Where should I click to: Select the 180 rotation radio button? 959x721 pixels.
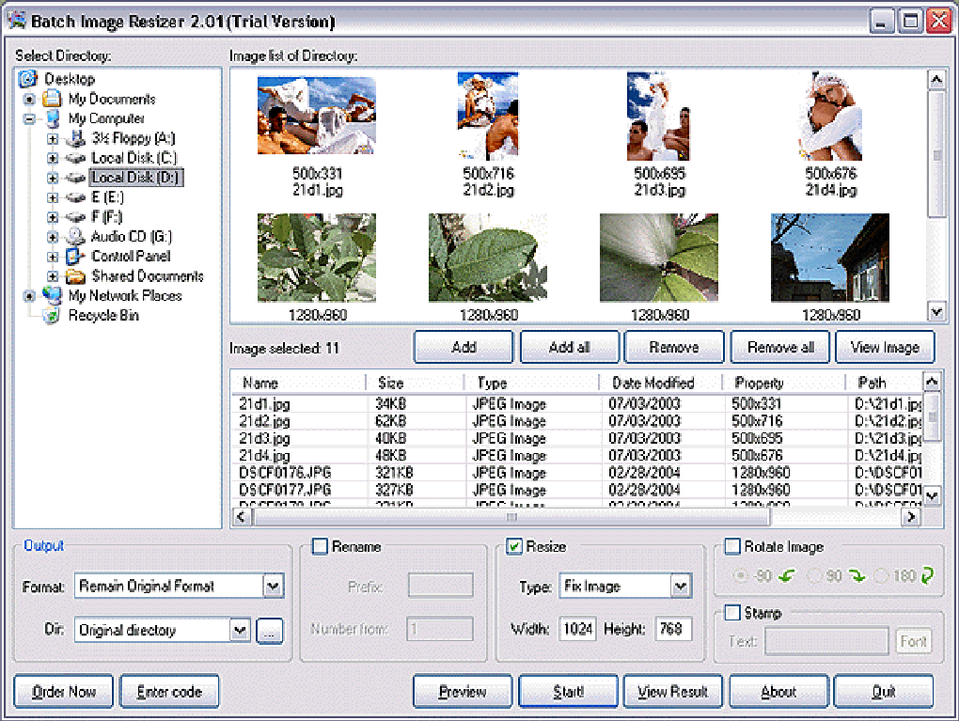pos(881,576)
